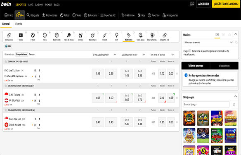This screenshot has height=155, width=241.
Task: Select Dardos carousel icon
Action: point(81,37)
